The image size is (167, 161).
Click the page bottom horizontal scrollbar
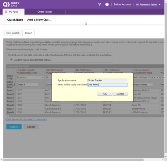(x=73, y=160)
